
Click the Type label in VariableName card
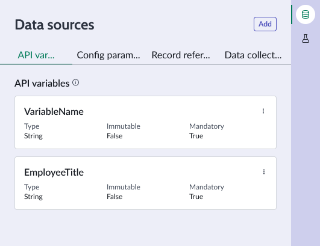point(31,126)
